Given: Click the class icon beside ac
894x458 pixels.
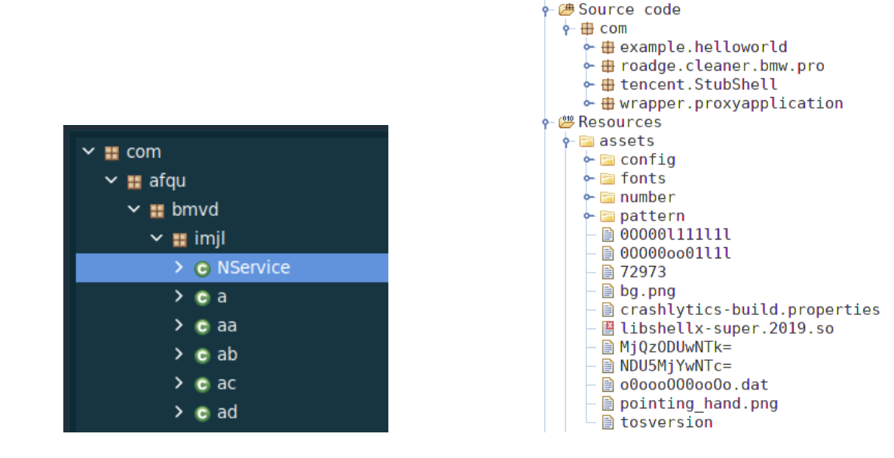Looking at the screenshot, I should point(203,384).
